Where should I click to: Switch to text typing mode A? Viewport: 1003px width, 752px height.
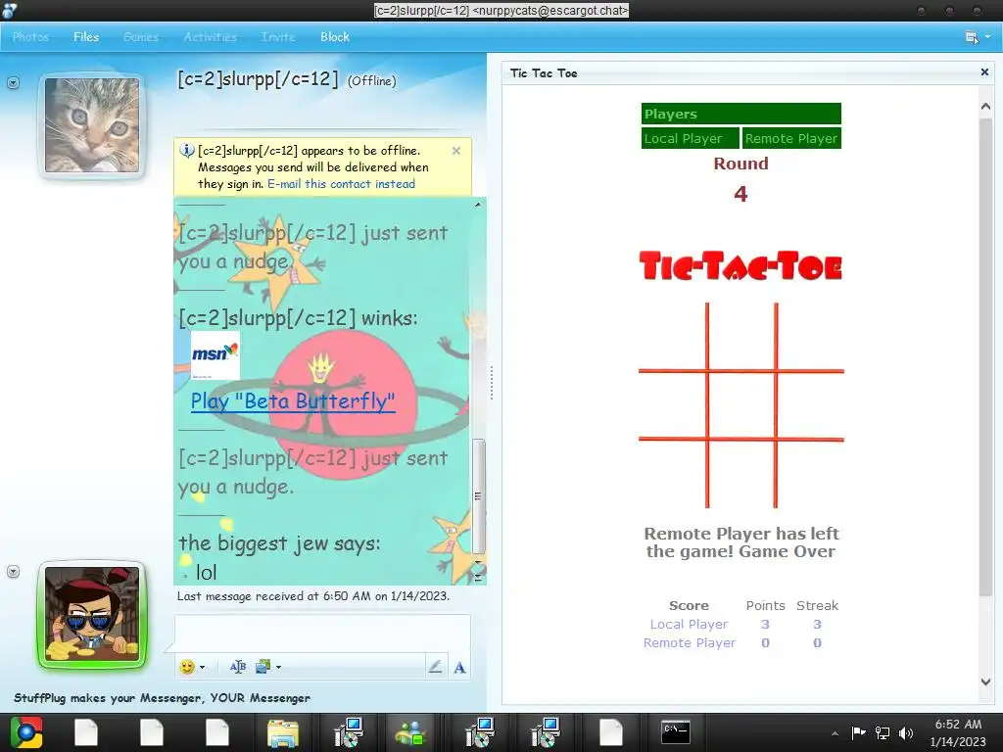pyautogui.click(x=459, y=668)
